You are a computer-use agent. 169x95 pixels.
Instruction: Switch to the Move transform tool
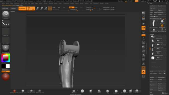(37, 8)
